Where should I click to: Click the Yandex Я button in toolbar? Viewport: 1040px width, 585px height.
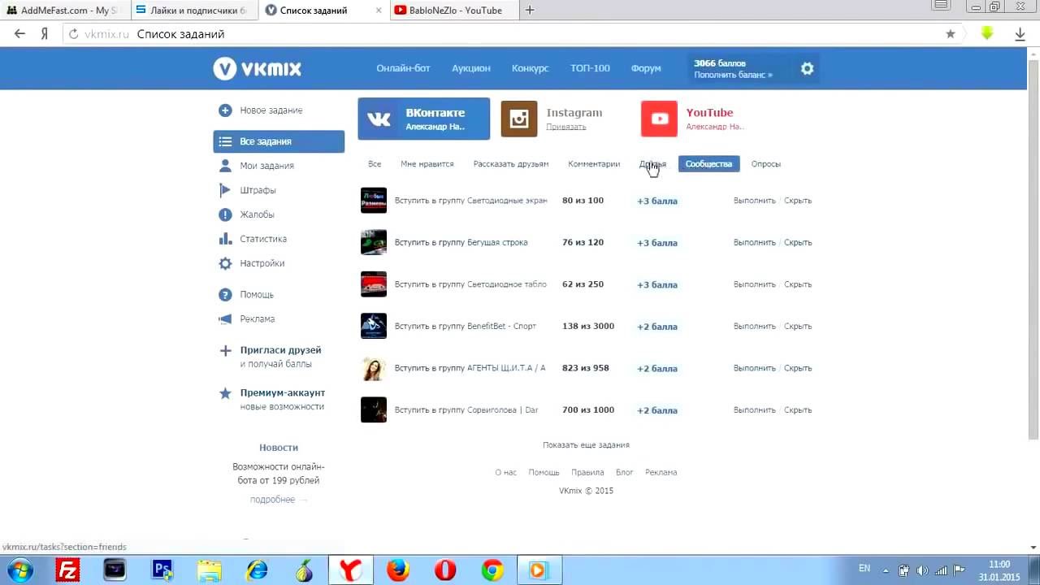coord(45,34)
